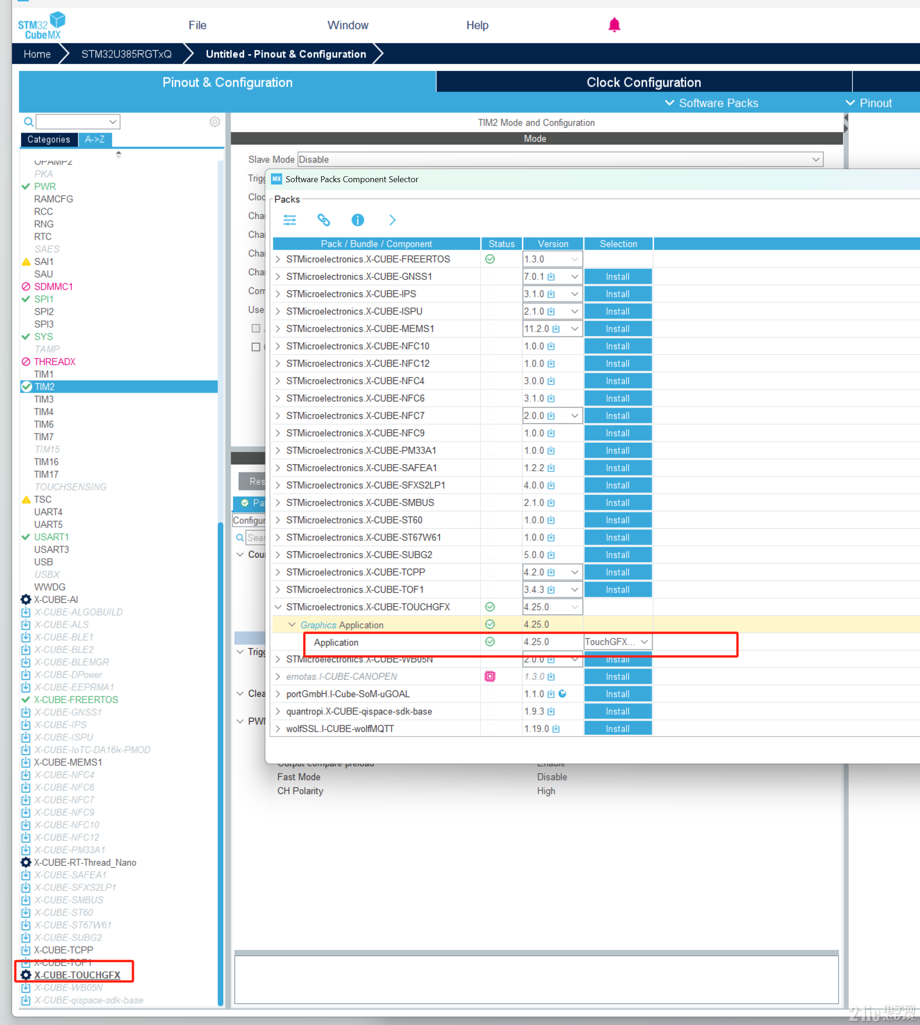
Task: Install the X-CUBE-SAFEA1 pack
Action: [618, 468]
